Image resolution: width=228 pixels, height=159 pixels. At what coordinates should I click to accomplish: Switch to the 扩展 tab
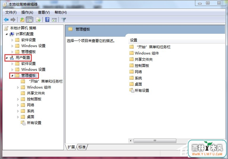tap(71, 147)
